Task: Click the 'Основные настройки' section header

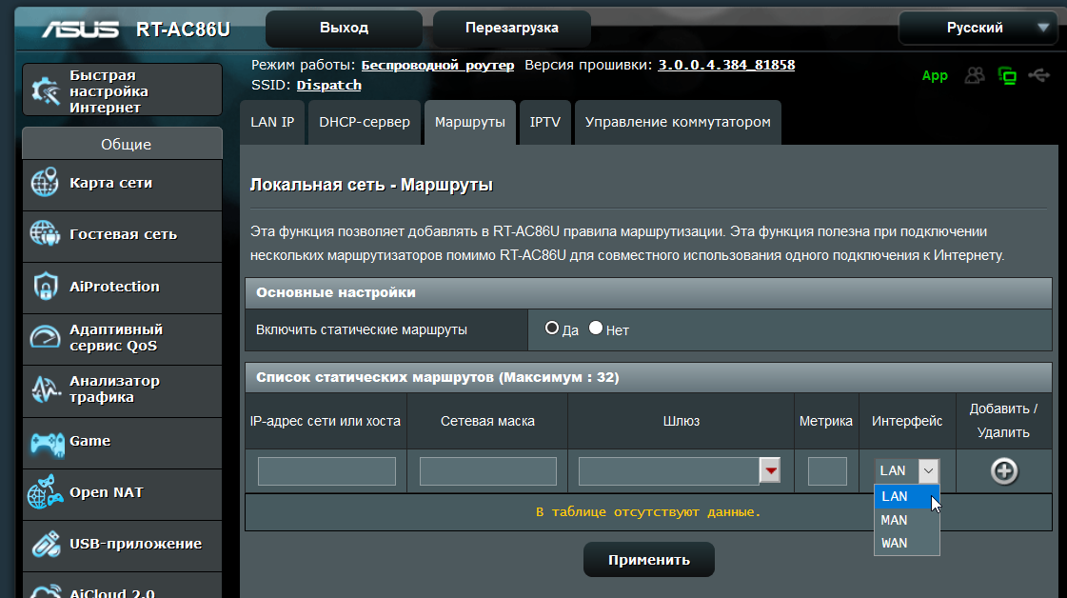Action: point(648,293)
